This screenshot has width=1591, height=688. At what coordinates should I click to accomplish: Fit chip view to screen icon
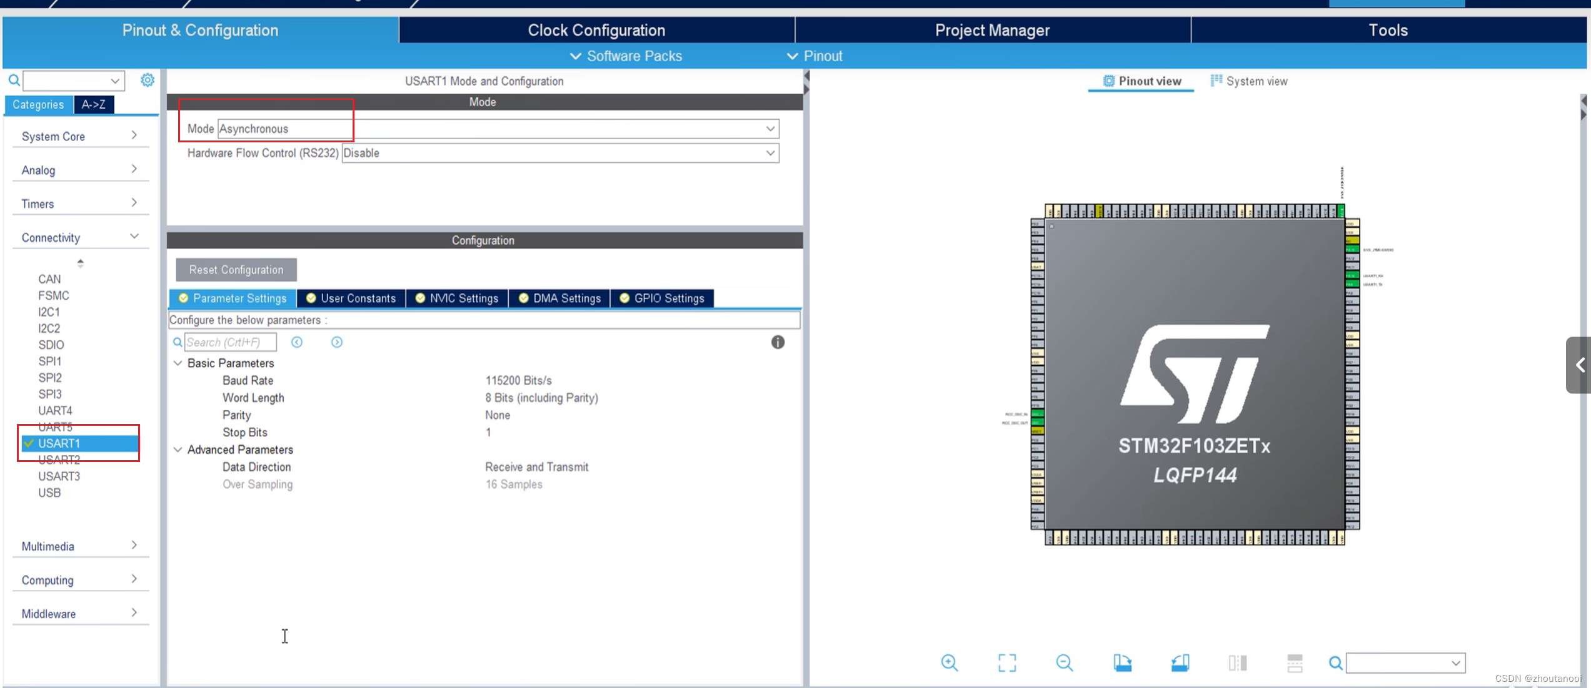point(1006,662)
